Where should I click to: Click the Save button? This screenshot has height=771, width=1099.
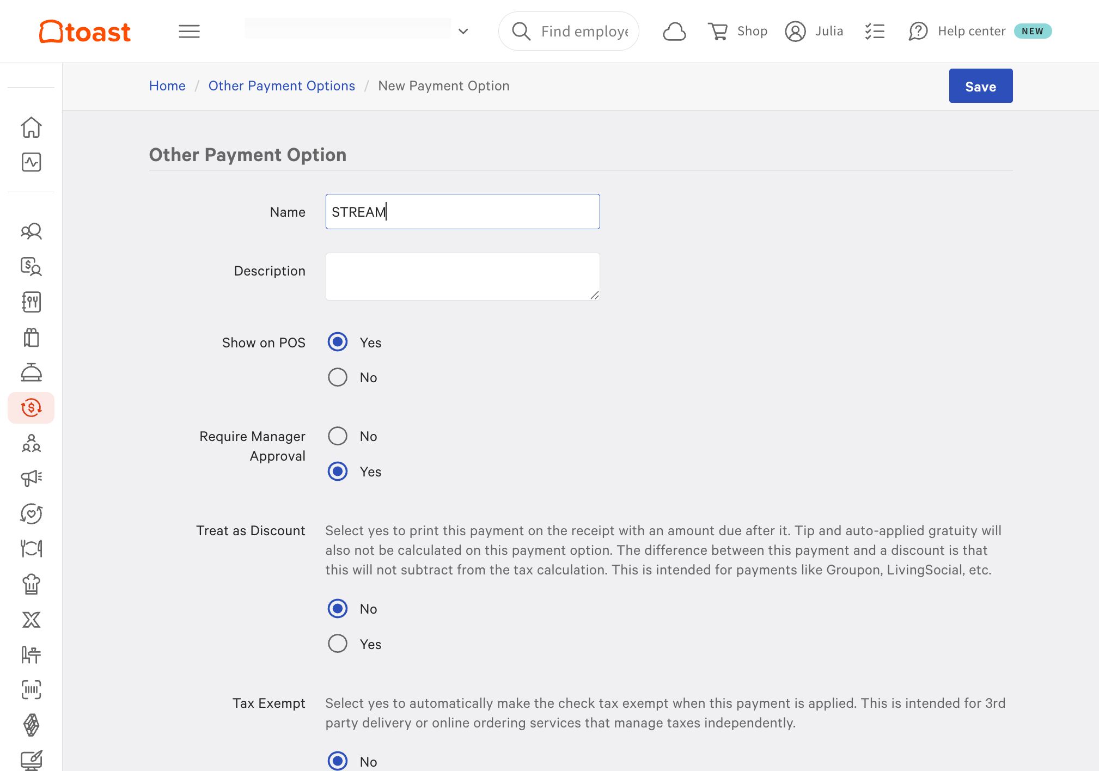pyautogui.click(x=981, y=86)
